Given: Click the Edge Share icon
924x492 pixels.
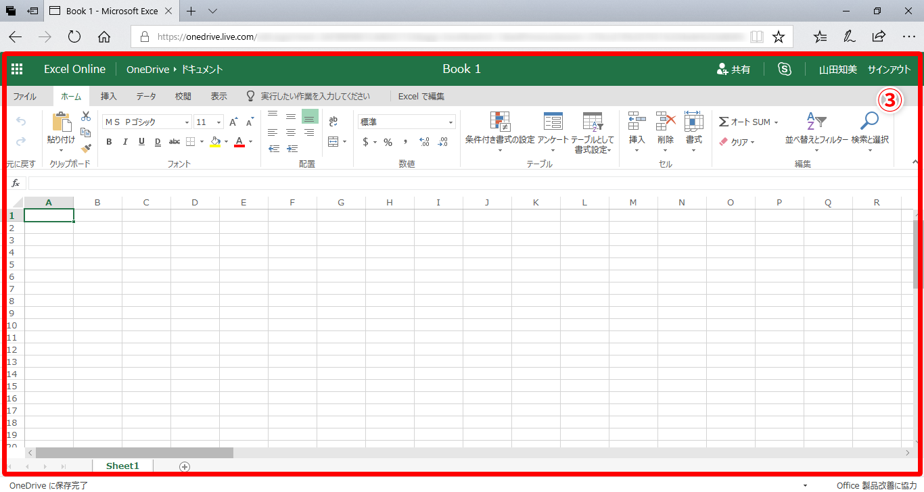Looking at the screenshot, I should tap(879, 36).
